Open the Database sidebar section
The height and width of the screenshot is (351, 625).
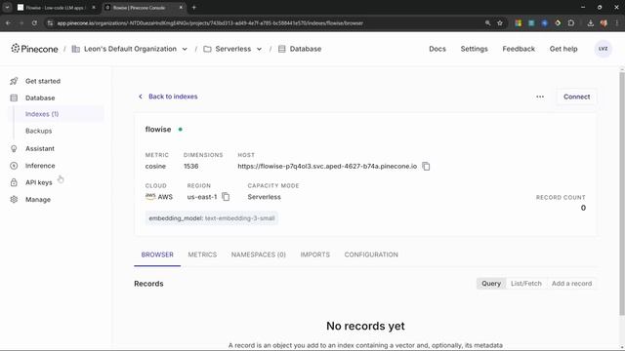[x=40, y=97]
